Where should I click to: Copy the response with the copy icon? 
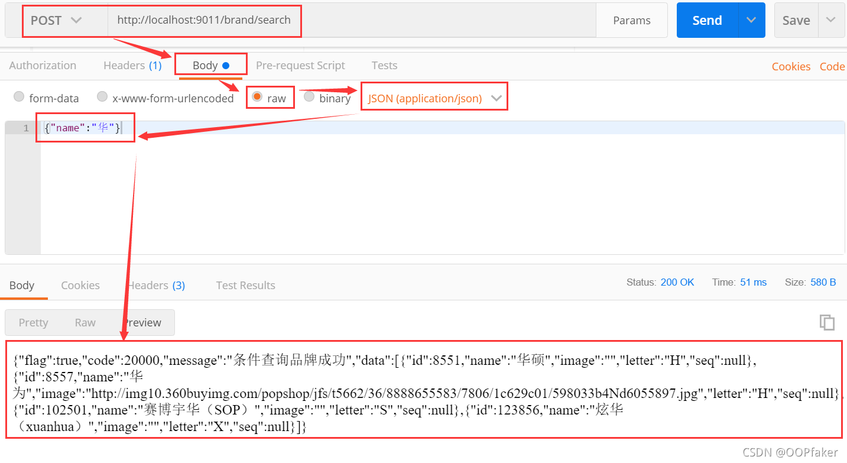[x=827, y=322]
